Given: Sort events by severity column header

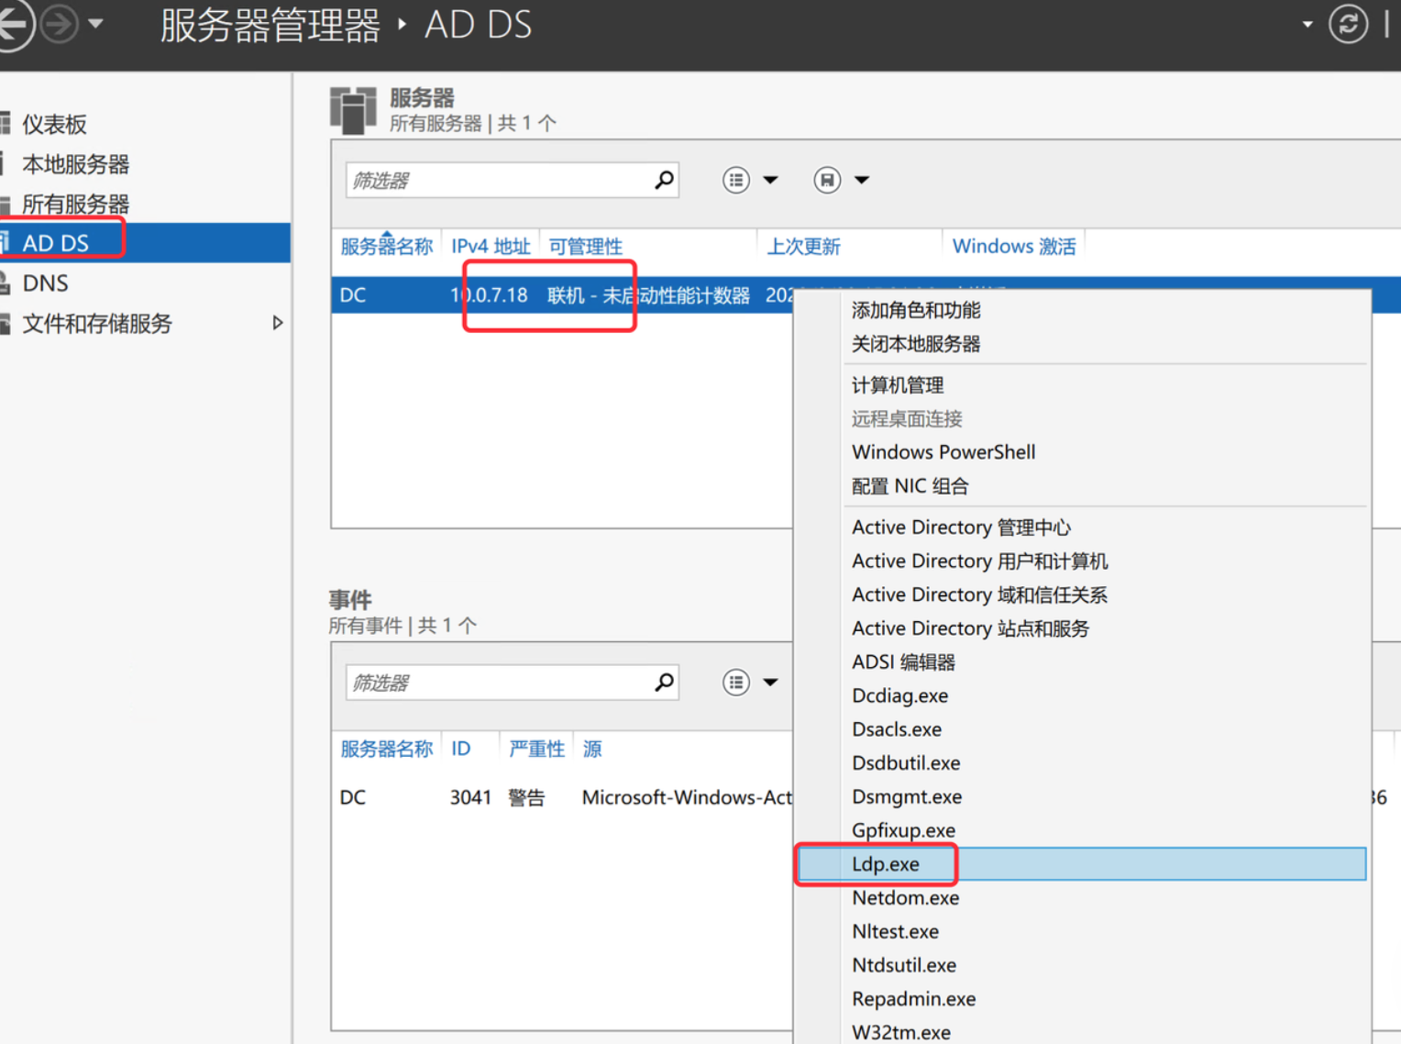Looking at the screenshot, I should (536, 750).
